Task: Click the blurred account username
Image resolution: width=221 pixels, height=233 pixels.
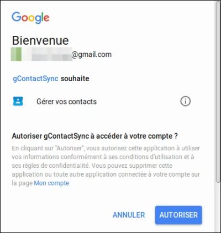Action: click(x=41, y=54)
